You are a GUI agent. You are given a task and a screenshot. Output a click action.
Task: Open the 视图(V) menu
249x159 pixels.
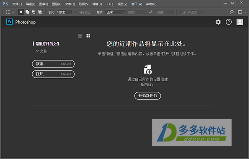click(122, 4)
